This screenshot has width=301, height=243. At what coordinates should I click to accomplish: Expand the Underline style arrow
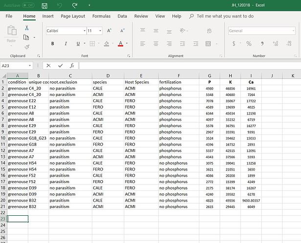[85, 43]
